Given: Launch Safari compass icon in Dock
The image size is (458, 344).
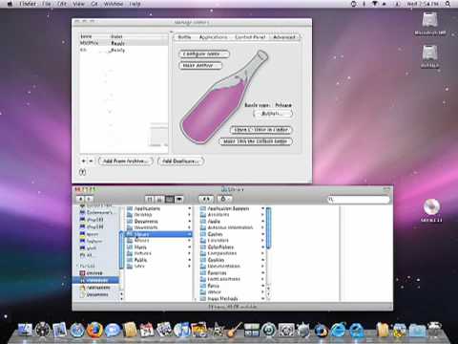Looking at the screenshot, I should point(76,330).
